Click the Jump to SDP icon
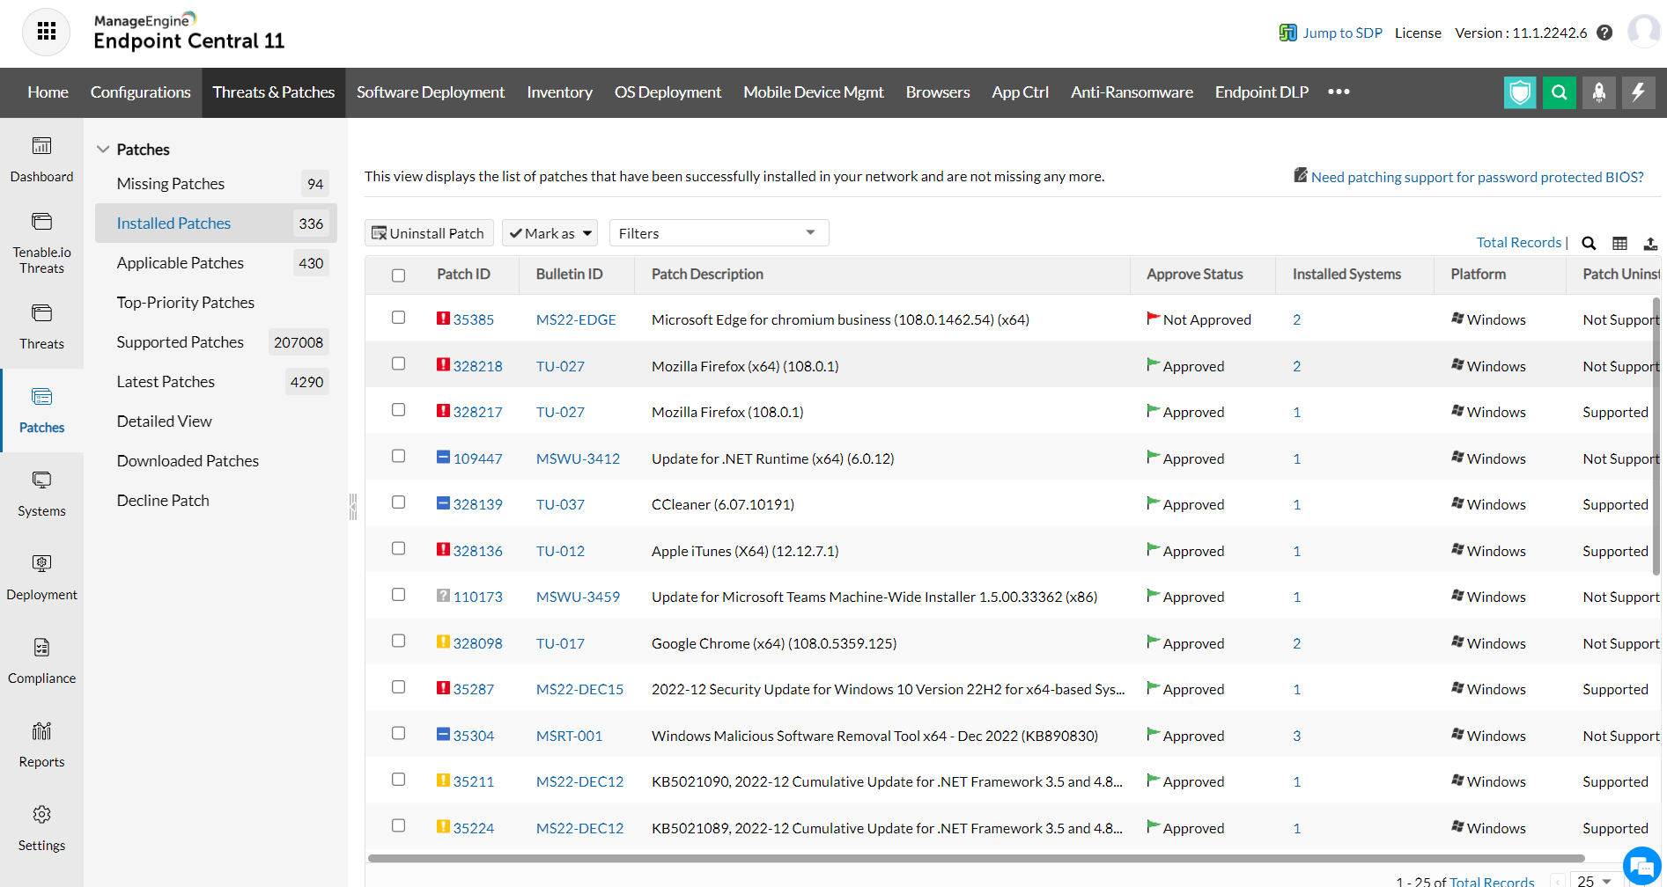The image size is (1667, 887). pos(1287,33)
